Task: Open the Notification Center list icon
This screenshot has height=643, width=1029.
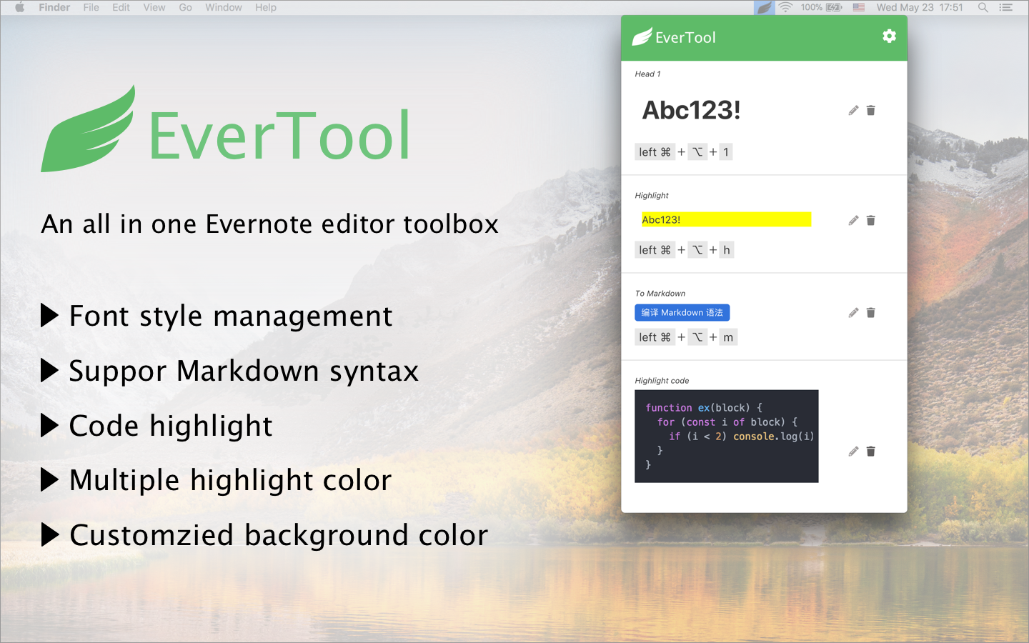Action: click(1006, 8)
